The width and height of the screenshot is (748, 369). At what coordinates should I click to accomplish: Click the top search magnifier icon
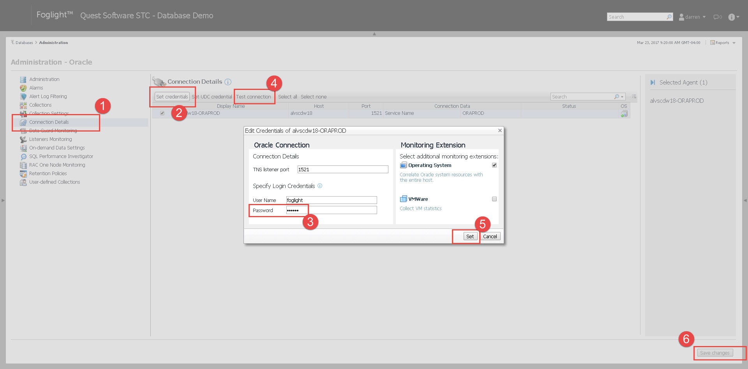point(669,17)
